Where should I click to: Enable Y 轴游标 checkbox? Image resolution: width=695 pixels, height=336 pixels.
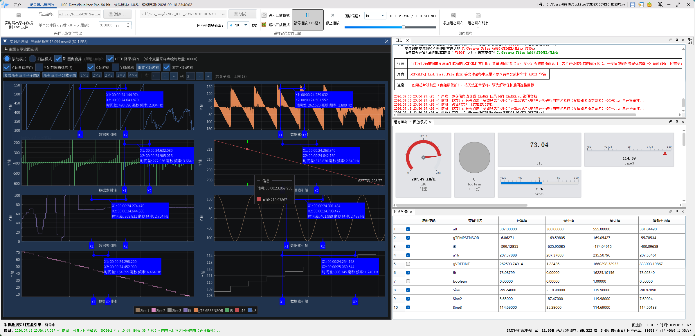[116, 68]
